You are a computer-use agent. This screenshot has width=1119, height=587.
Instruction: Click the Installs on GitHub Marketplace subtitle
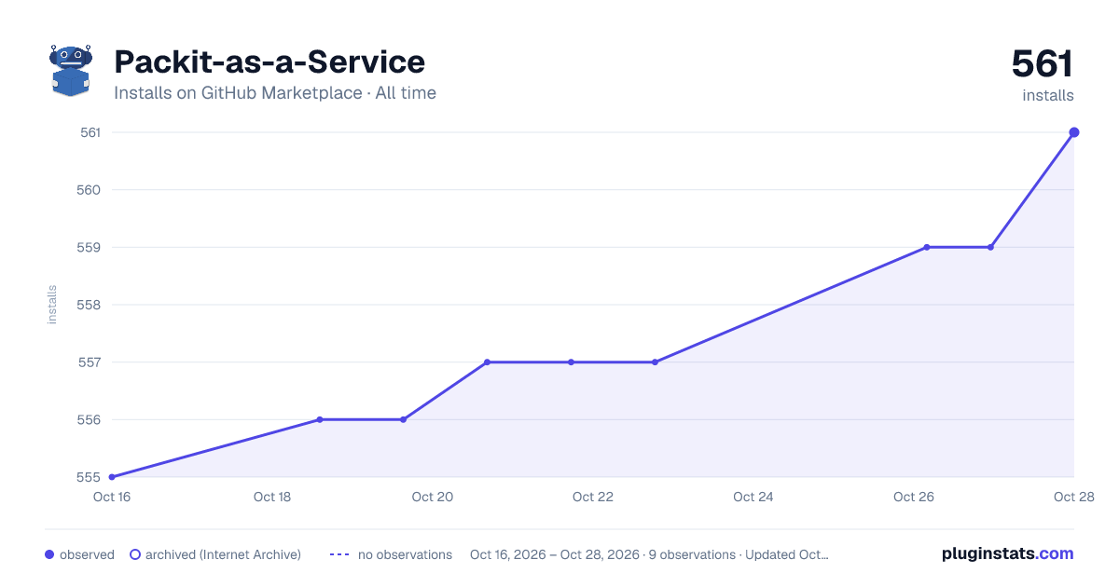[x=275, y=93]
